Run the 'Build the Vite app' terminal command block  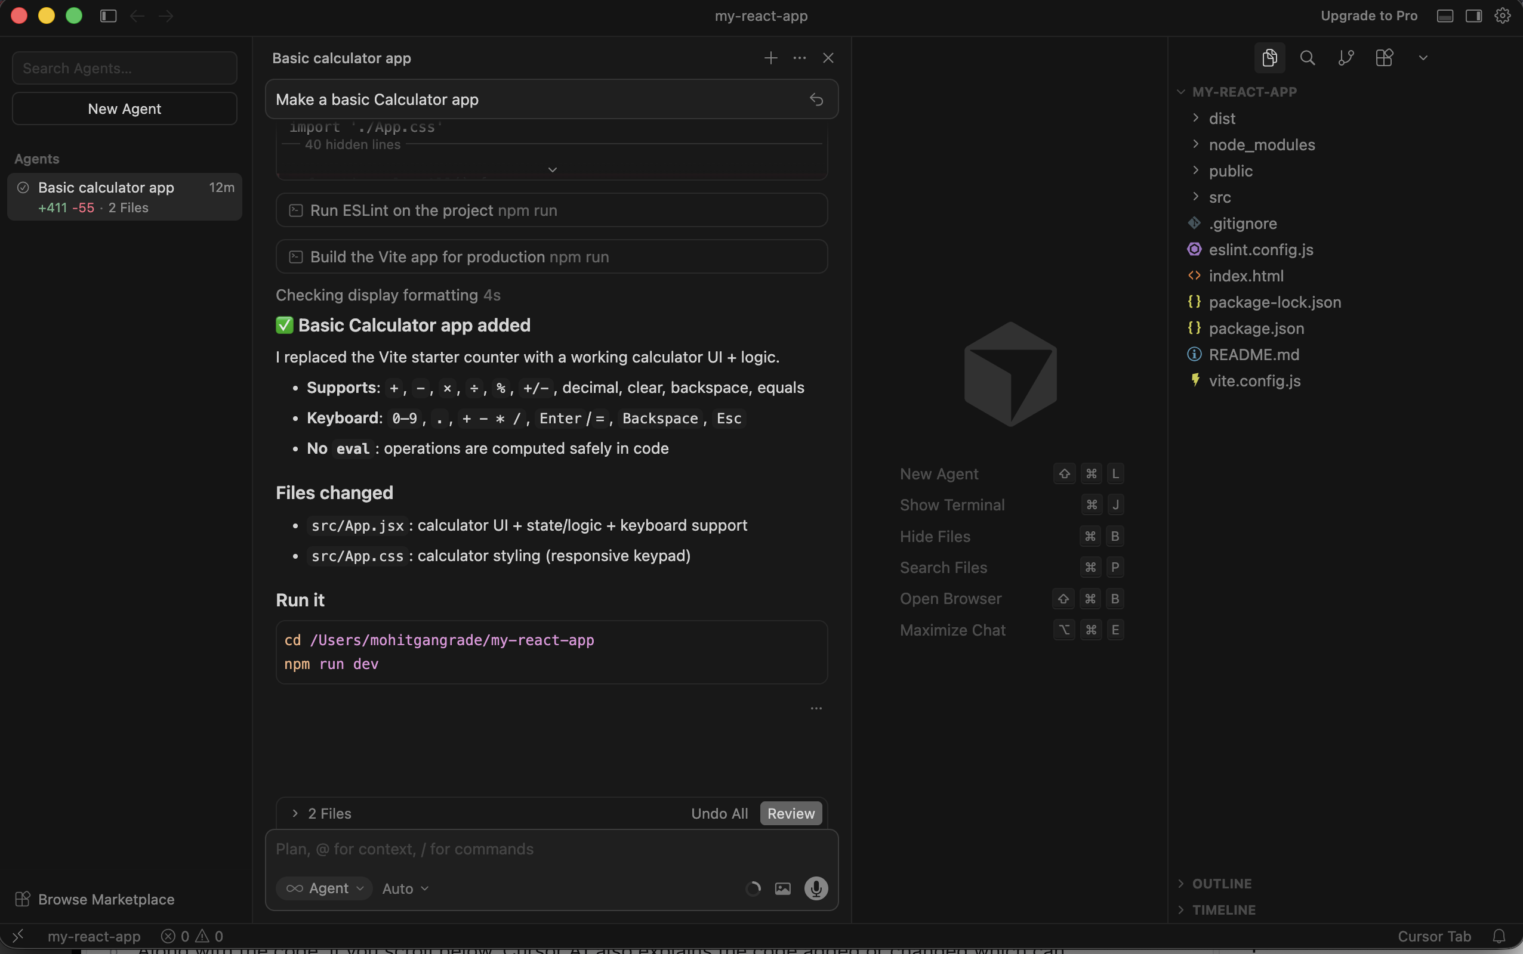551,256
